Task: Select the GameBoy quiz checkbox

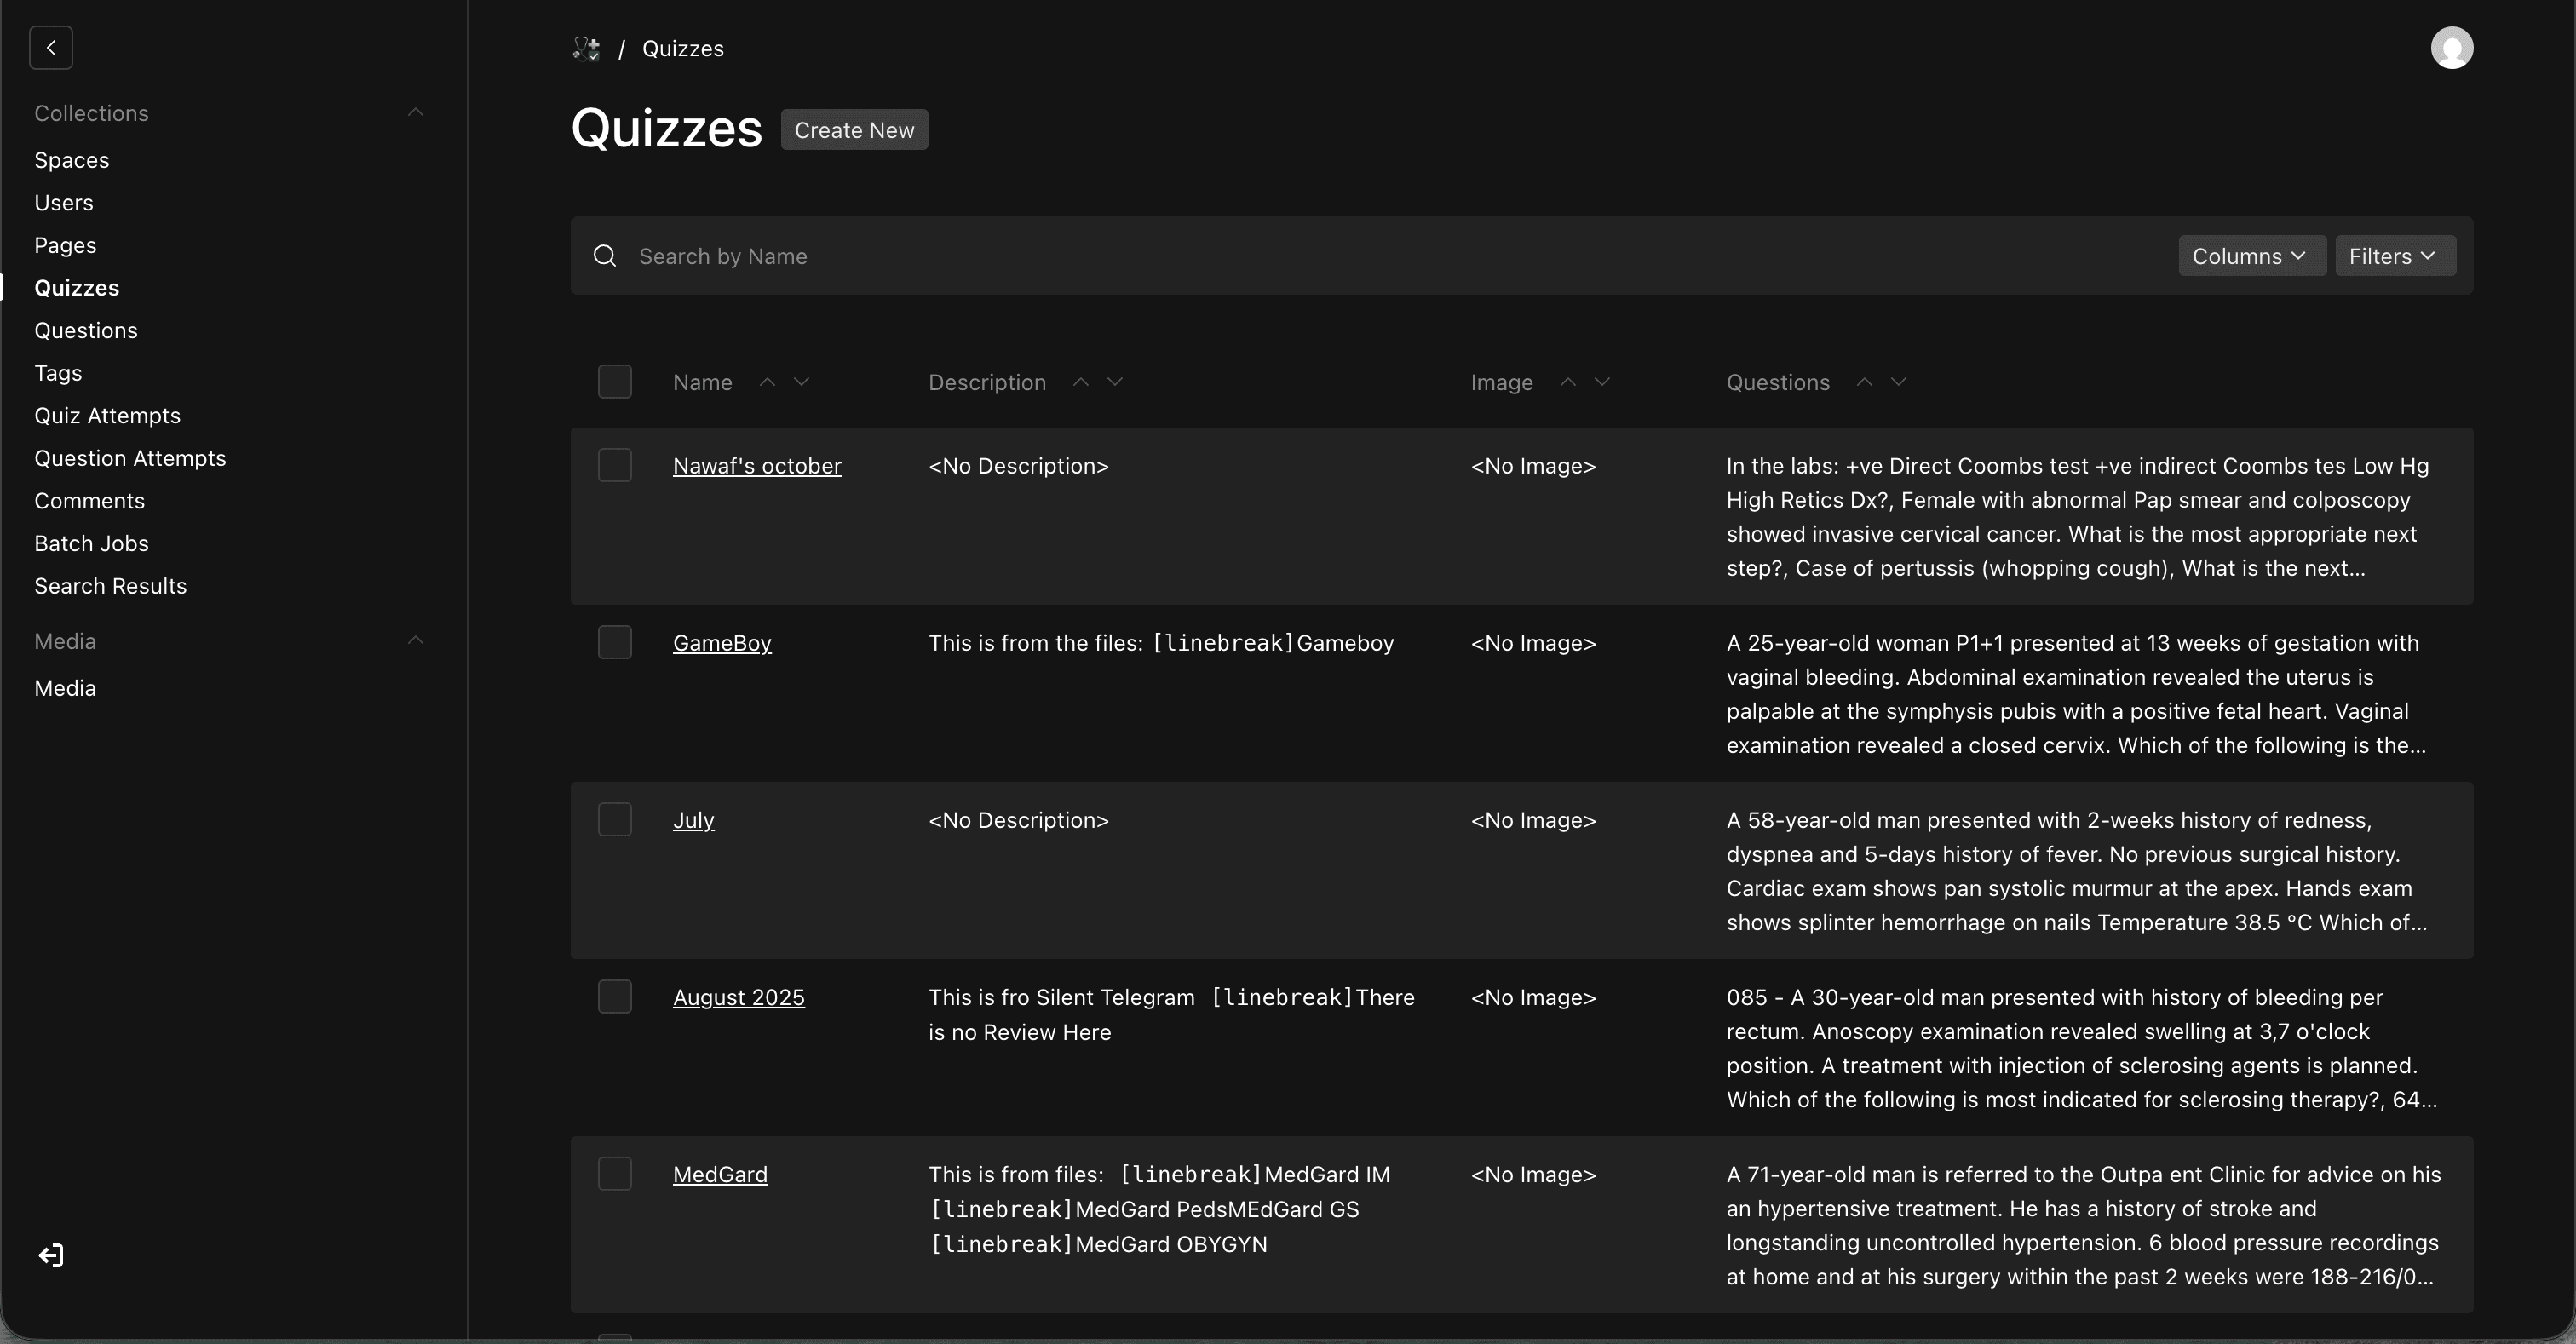Action: [x=615, y=642]
